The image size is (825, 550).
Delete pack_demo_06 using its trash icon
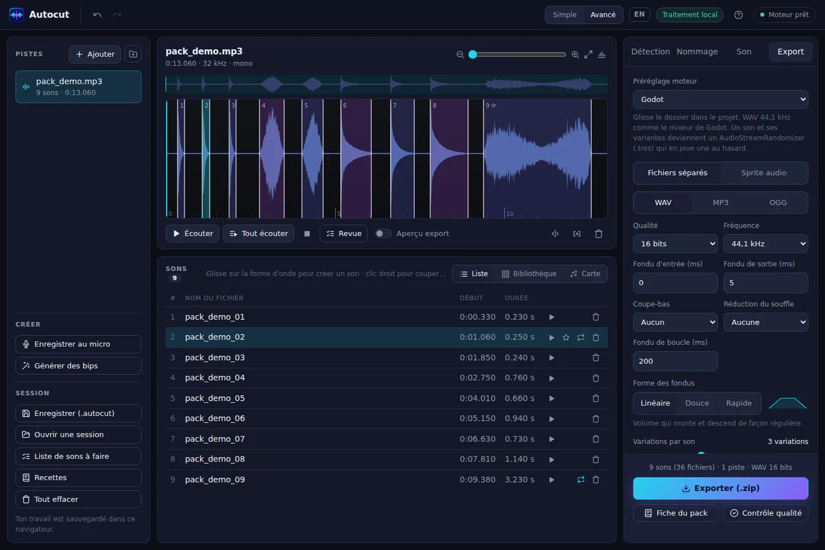tap(596, 419)
